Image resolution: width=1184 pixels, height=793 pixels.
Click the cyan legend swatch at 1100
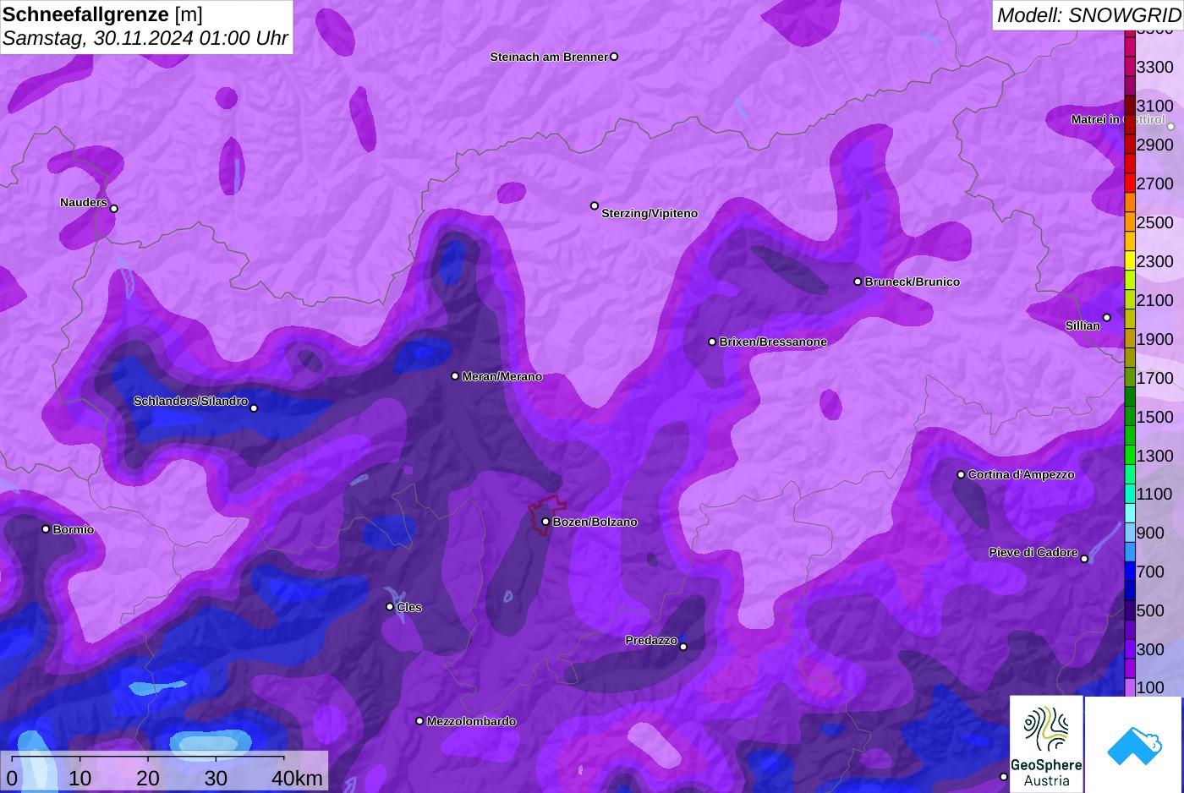[x=1130, y=494]
